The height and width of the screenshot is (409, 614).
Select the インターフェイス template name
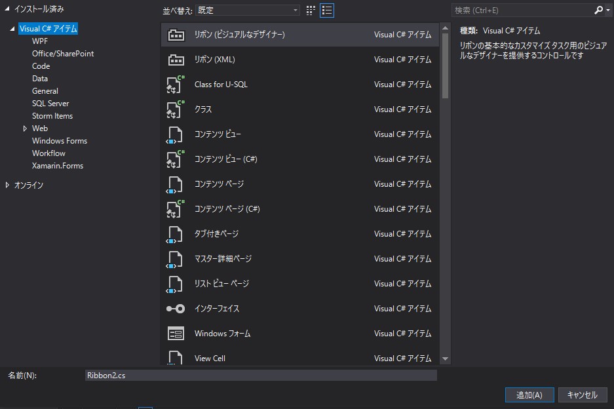[x=217, y=309]
